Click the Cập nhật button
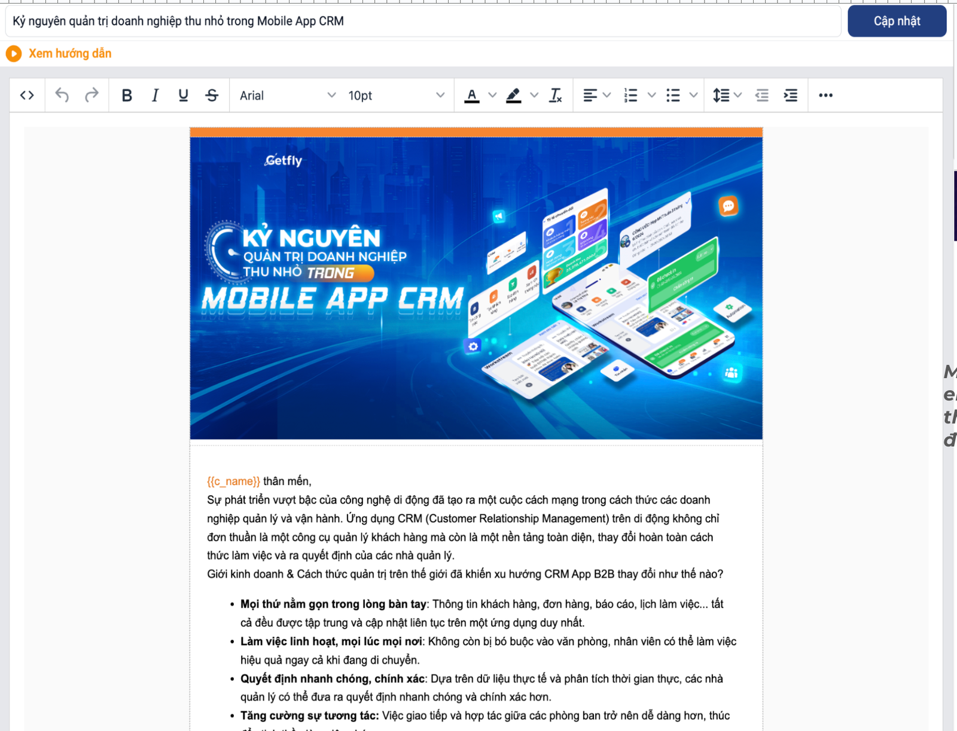957x731 pixels. (896, 21)
